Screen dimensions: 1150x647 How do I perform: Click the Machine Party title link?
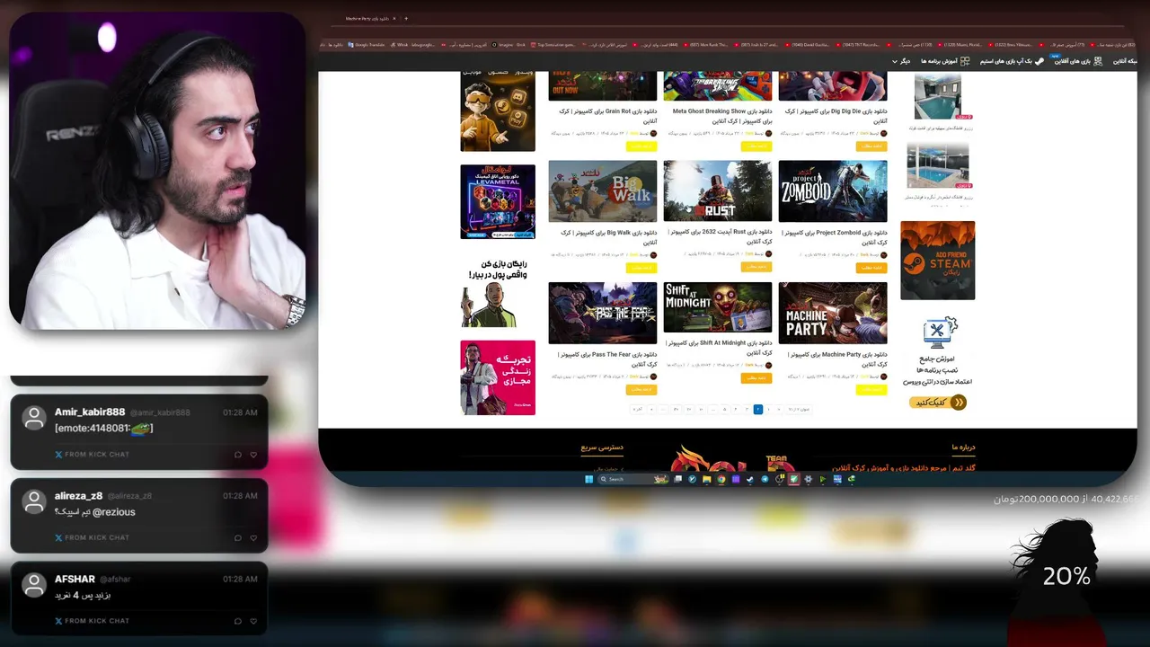tap(838, 359)
